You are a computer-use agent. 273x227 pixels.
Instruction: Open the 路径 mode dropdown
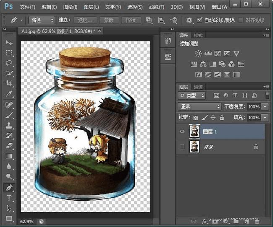click(42, 20)
